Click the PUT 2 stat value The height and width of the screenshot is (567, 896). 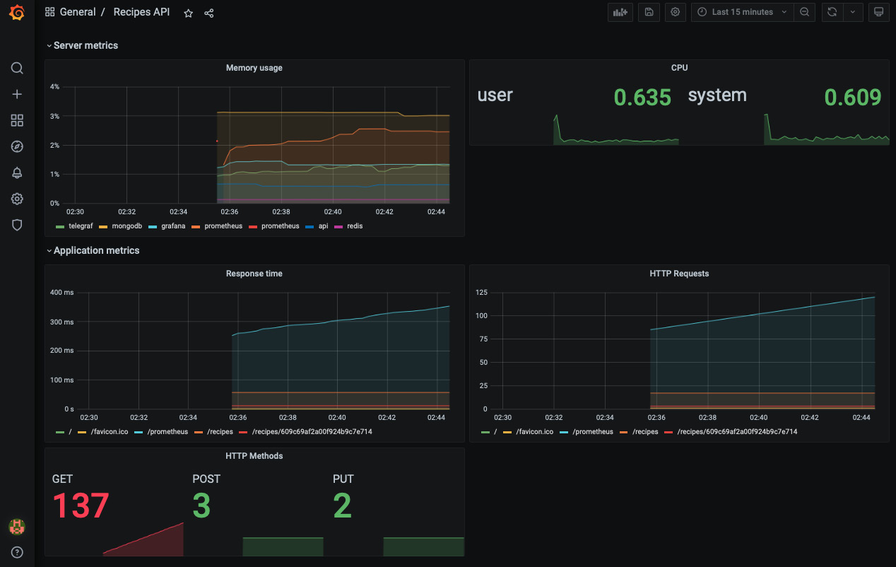[x=342, y=506]
